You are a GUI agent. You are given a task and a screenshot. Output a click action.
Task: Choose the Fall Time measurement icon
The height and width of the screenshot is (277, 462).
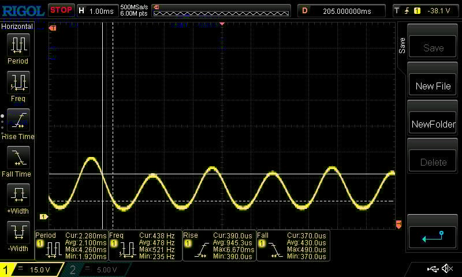click(18, 158)
